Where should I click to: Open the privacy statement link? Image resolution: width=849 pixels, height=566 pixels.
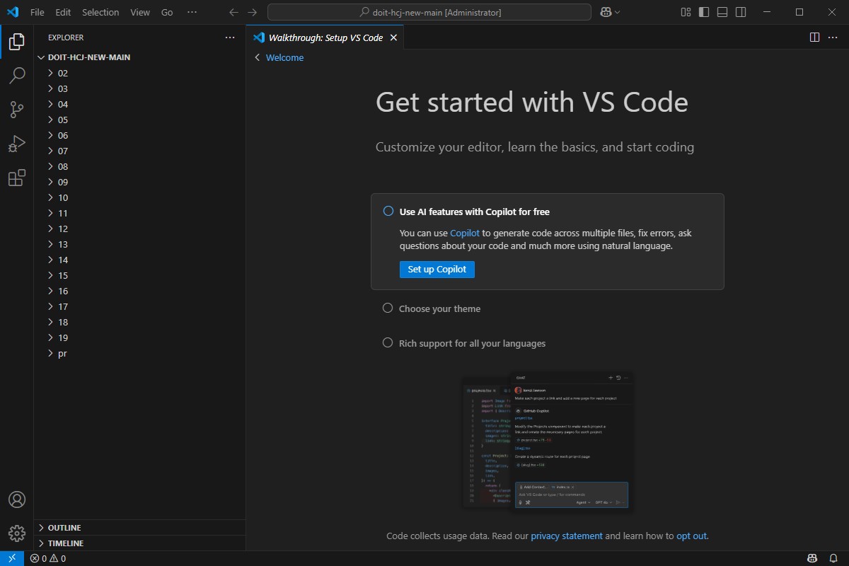click(x=567, y=536)
